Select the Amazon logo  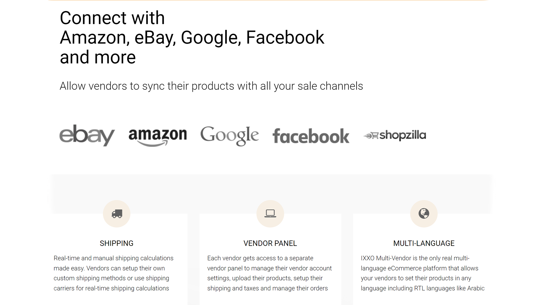coord(158,136)
